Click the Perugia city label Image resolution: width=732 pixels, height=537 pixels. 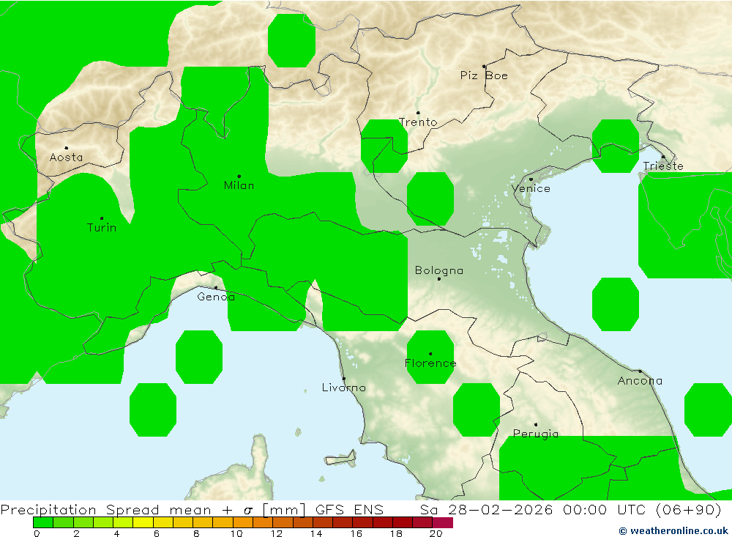(x=536, y=434)
